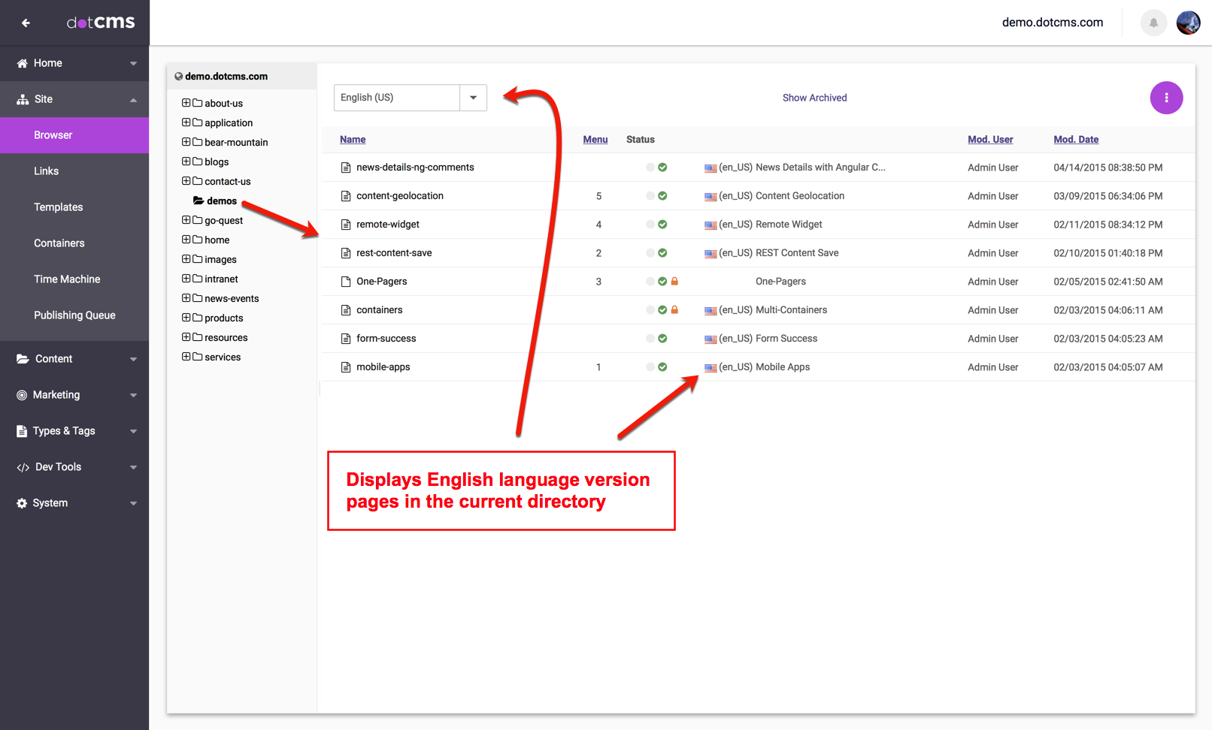
Task: Expand the products folder with plus box
Action: pos(186,318)
